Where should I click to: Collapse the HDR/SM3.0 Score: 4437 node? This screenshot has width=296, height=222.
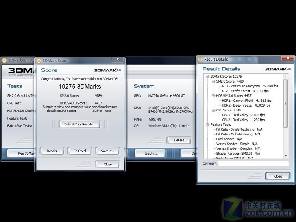click(213, 96)
